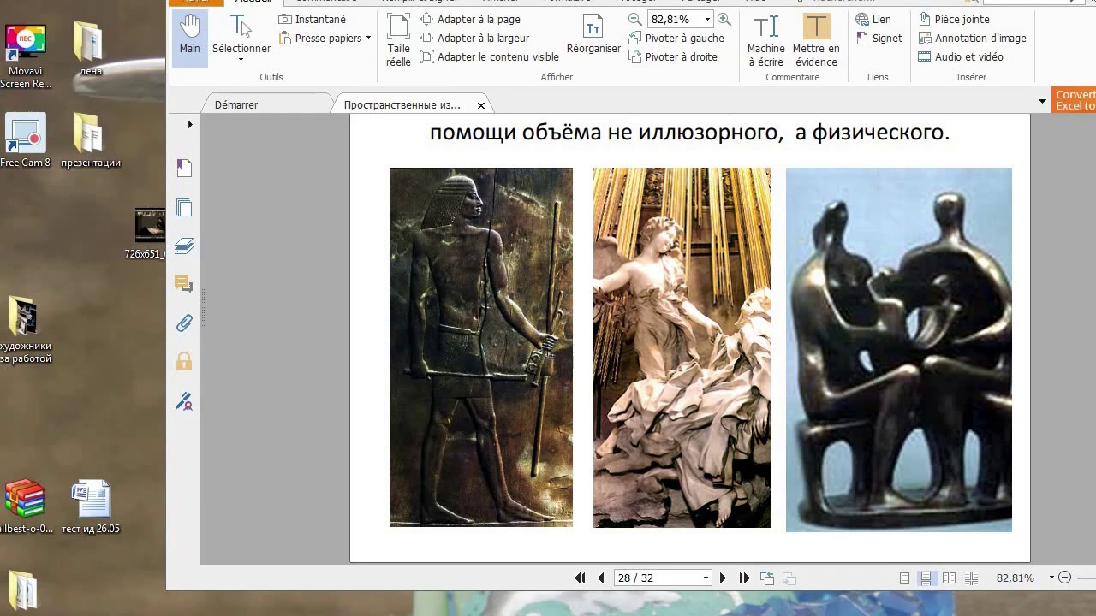Open the презентации desktop folder

(90, 140)
